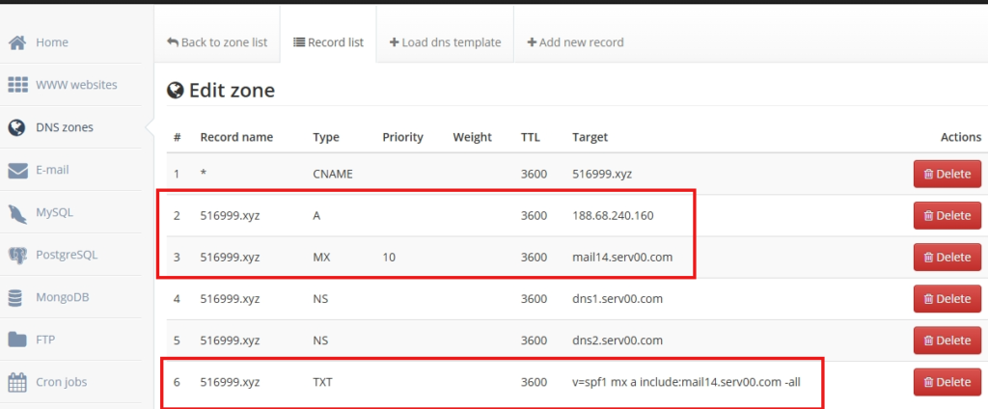Click the Record name column header
The width and height of the screenshot is (988, 409).
click(x=236, y=137)
